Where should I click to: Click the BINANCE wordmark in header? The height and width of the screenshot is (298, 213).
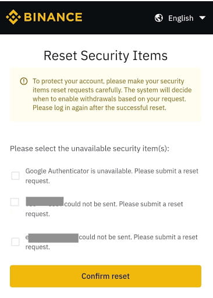pyautogui.click(x=53, y=17)
